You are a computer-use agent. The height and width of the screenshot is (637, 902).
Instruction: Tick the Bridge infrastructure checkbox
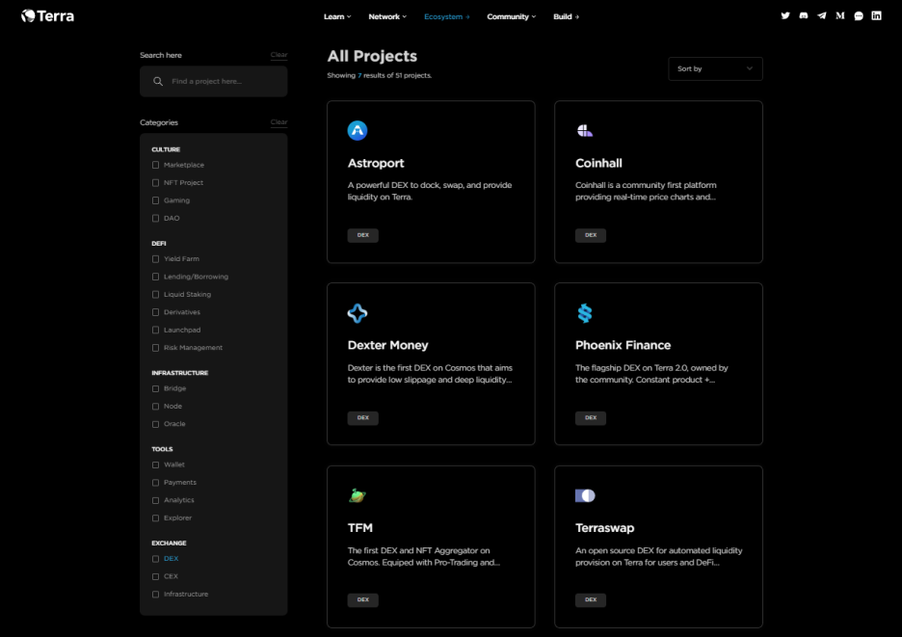point(155,389)
